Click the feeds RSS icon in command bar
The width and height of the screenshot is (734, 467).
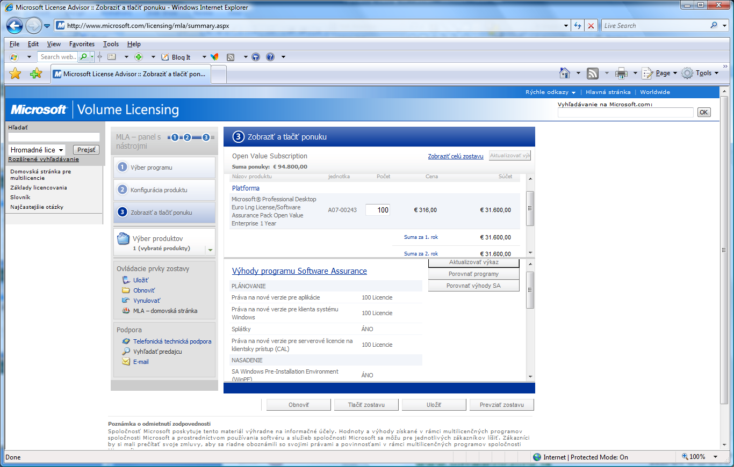click(x=593, y=73)
